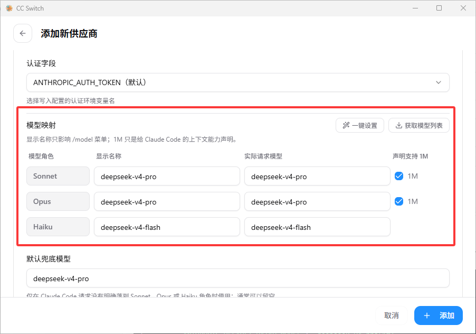
Task: Click the 获取模型列表 button
Action: tap(419, 125)
